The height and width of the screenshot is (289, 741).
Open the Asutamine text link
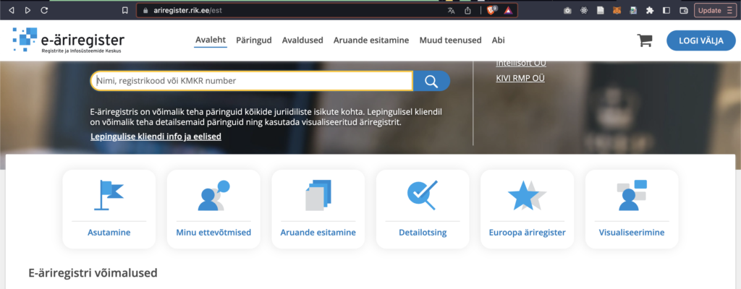[x=109, y=233]
